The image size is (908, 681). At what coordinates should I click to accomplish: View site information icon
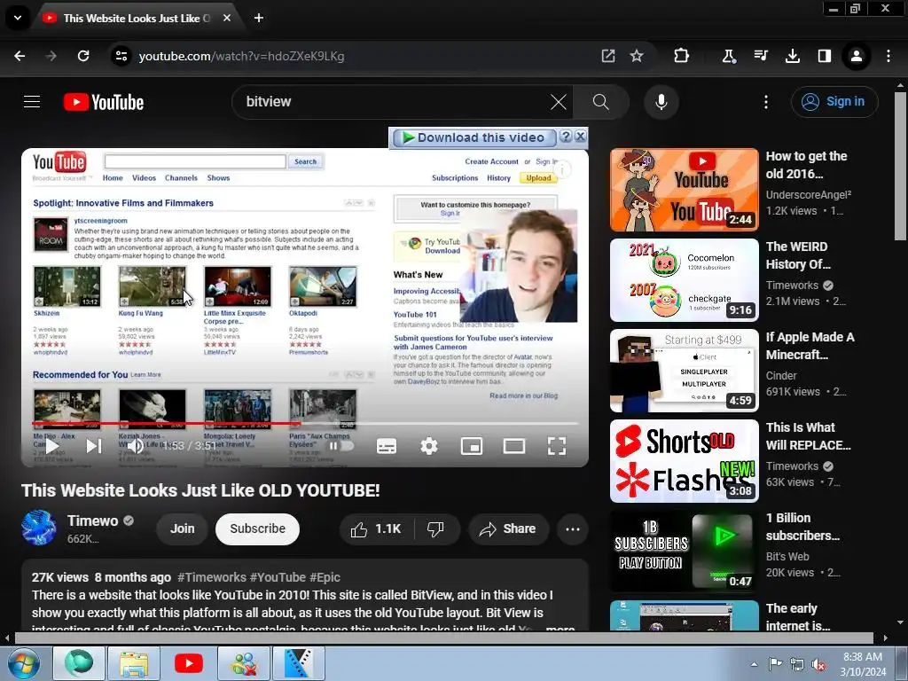pos(121,56)
